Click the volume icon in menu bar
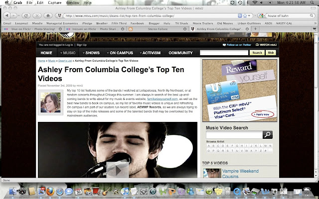319x199 pixels. (x=261, y=2)
